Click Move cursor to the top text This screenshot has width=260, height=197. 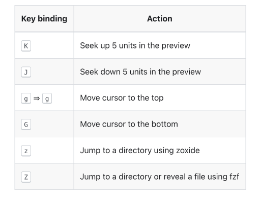tap(122, 98)
